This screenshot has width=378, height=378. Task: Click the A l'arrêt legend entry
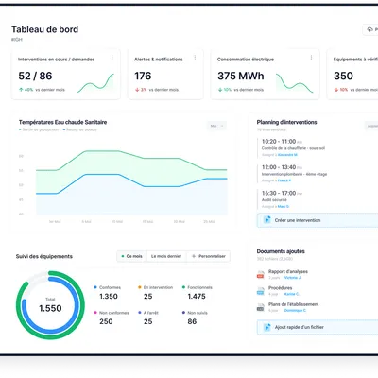[148, 313]
